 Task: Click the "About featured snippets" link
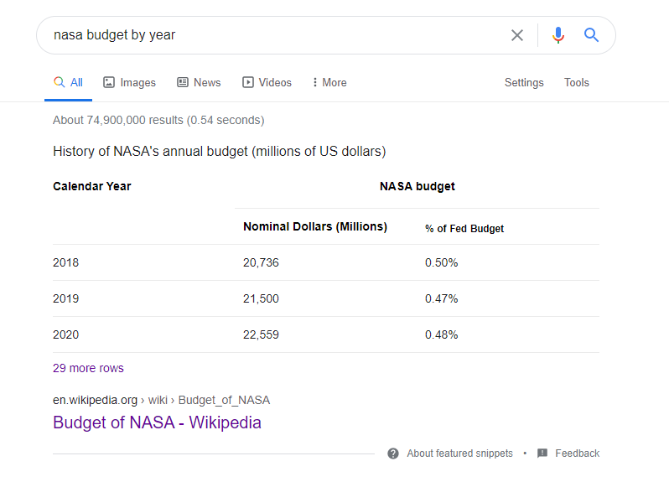point(459,453)
